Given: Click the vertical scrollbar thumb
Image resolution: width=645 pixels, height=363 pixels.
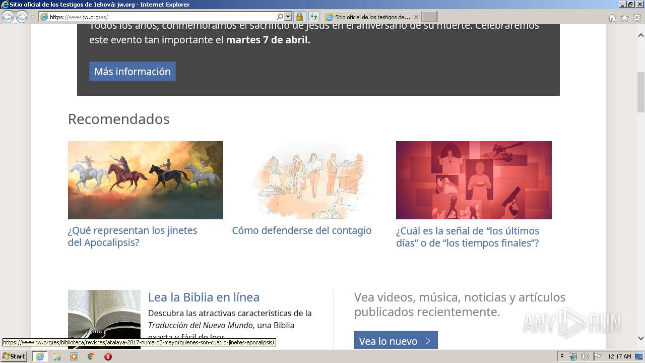Looking at the screenshot, I should click(x=641, y=92).
